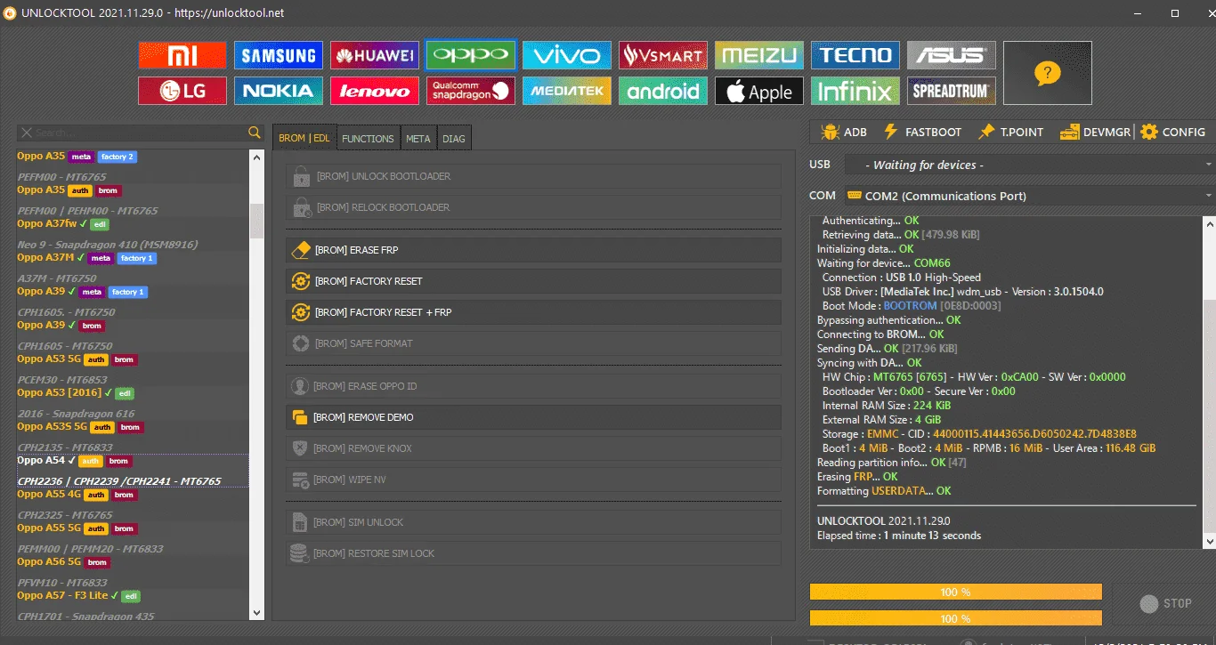Image resolution: width=1216 pixels, height=645 pixels.
Task: Open the FASTBOOT tool
Action: [922, 132]
